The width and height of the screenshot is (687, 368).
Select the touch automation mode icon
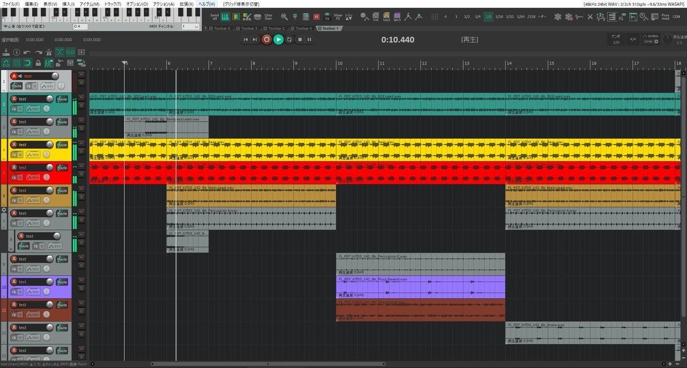[x=386, y=17]
